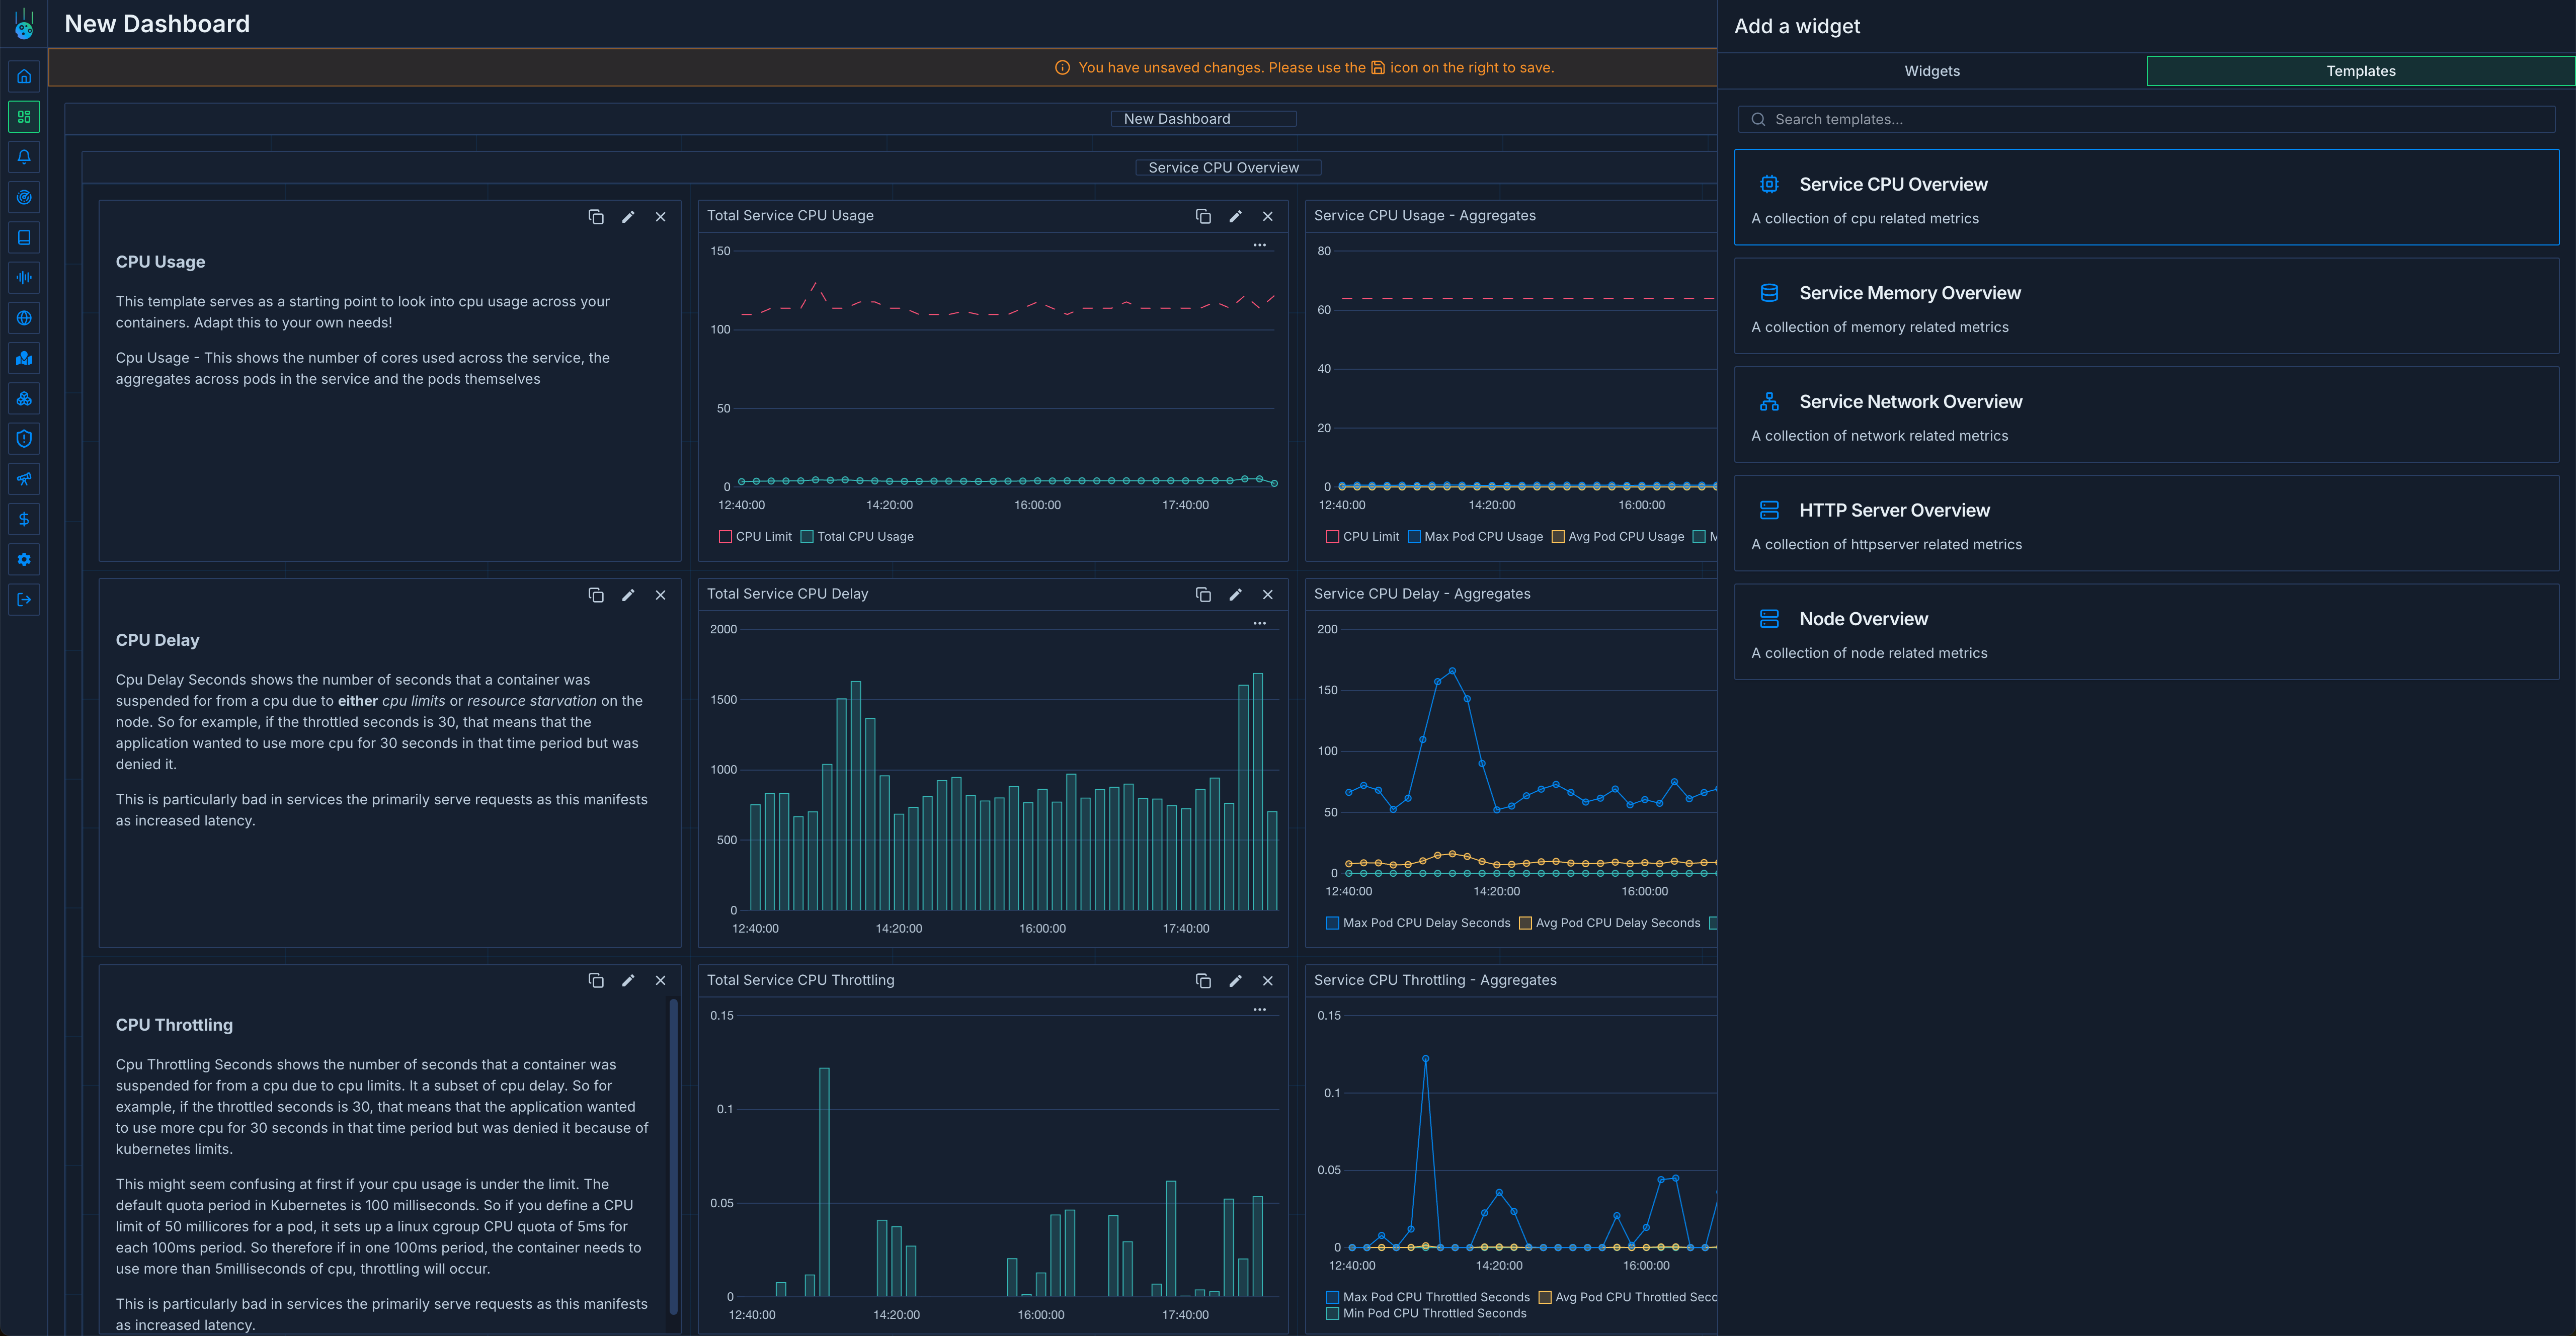Screen dimensions: 2576x1336
Task: Click the dollar cost icon in sidebar
Action: tap(24, 519)
